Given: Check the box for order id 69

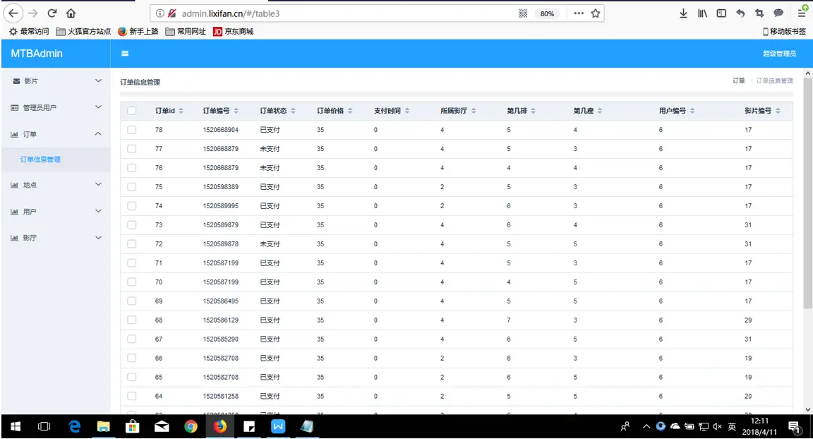Looking at the screenshot, I should 132,301.
